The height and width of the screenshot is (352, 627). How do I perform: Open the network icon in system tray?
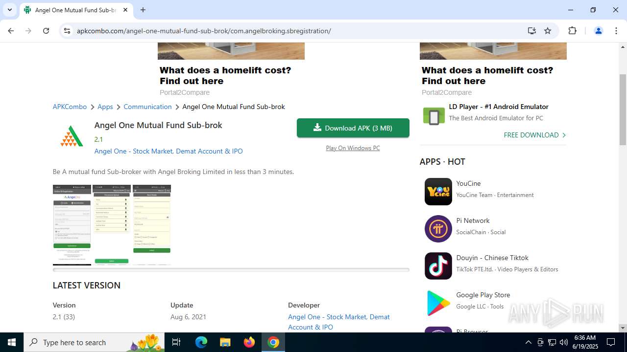click(x=552, y=342)
